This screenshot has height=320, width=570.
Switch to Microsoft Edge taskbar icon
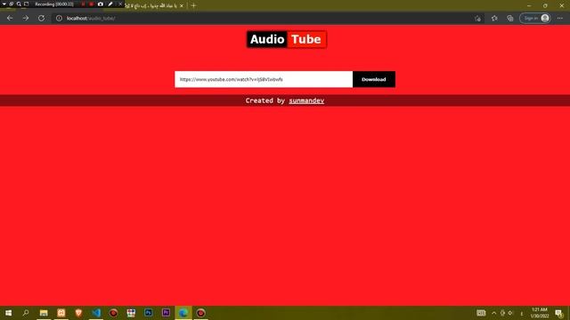point(183,313)
